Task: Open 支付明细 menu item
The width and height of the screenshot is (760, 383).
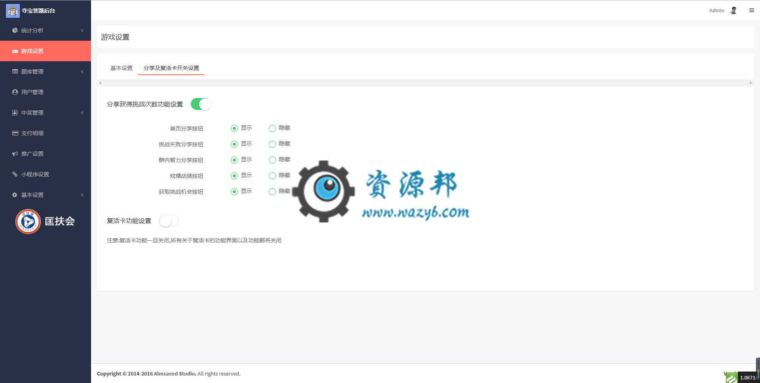Action: tap(46, 133)
